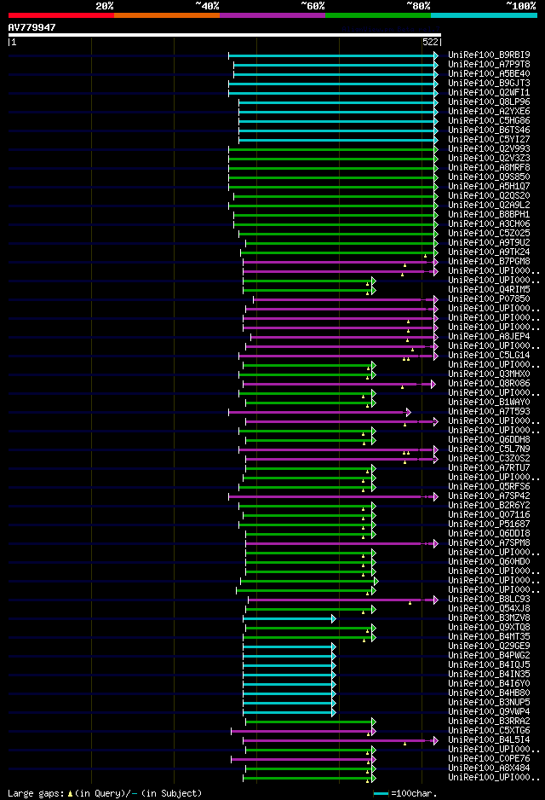Click the cyan =100char. scale swatch

[381, 793]
